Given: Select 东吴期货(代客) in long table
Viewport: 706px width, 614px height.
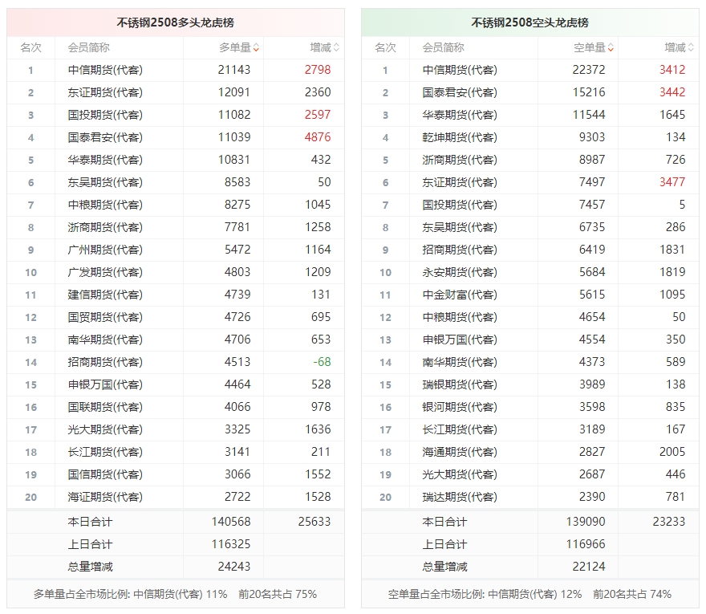Looking at the screenshot, I should [105, 182].
